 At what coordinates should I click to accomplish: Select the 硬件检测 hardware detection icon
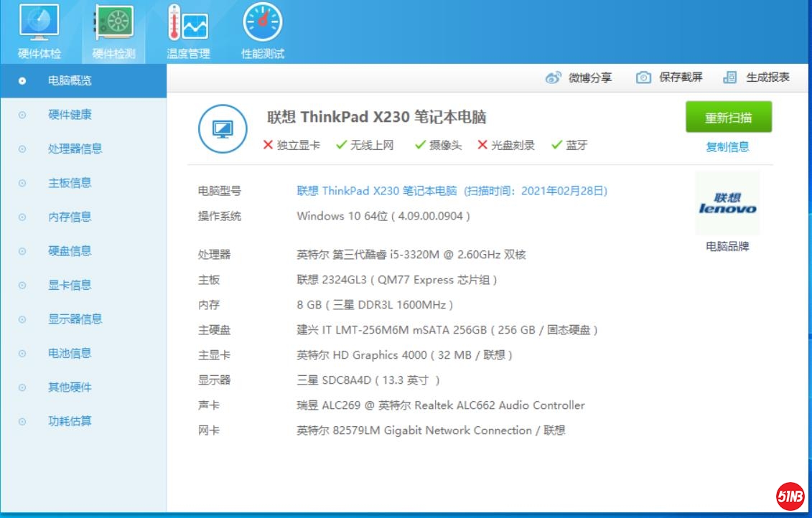tap(113, 23)
